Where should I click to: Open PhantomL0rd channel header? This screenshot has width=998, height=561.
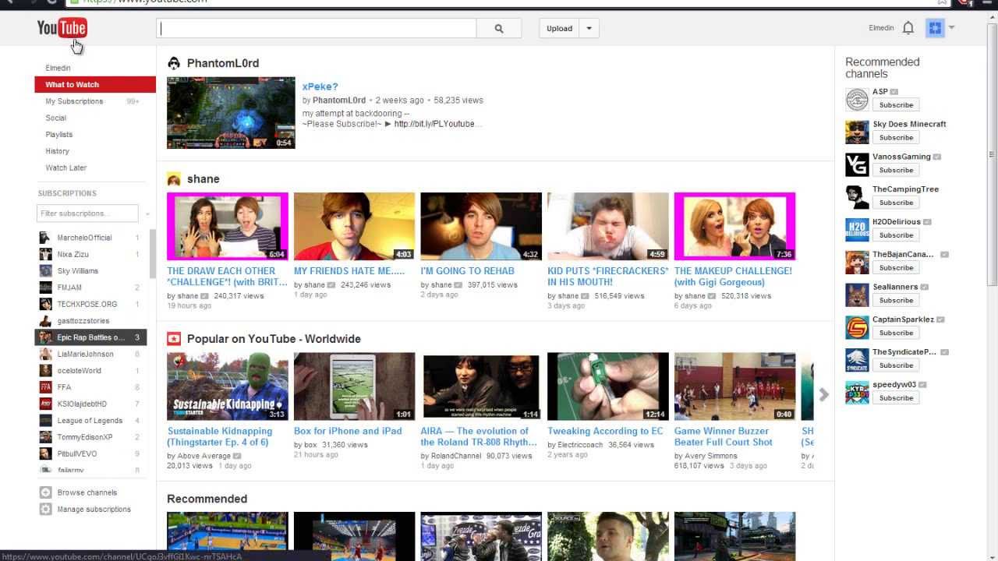(222, 63)
